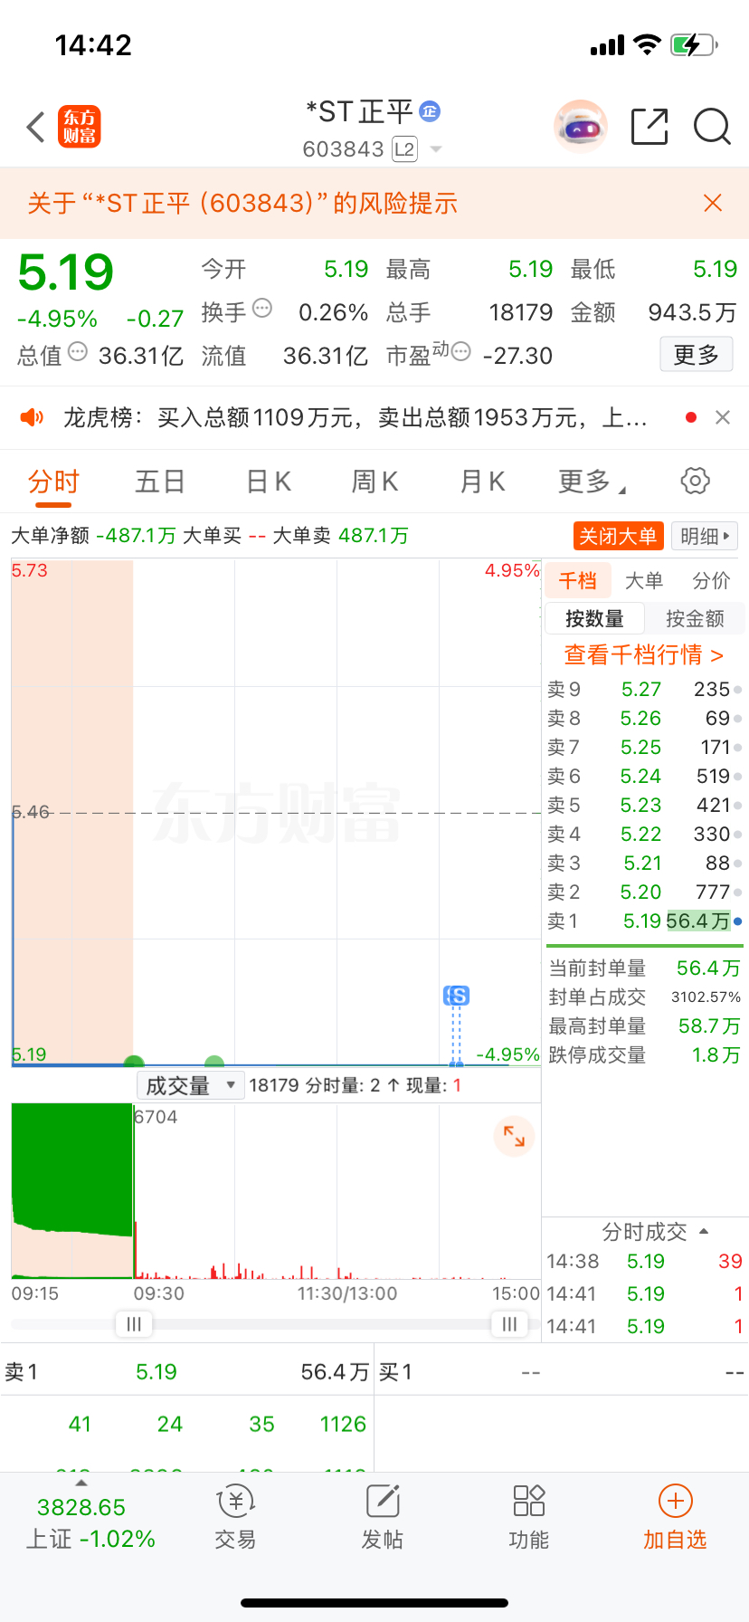
Task: Tap the first green dot marker on chart
Action: click(x=134, y=1062)
